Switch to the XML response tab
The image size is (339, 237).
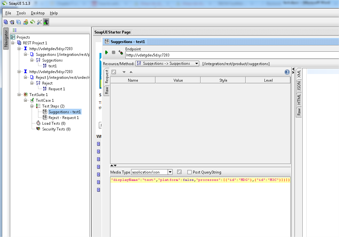[x=299, y=74]
